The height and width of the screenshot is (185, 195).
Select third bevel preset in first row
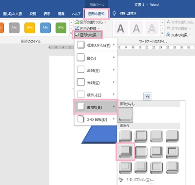pyautogui.click(x=156, y=137)
